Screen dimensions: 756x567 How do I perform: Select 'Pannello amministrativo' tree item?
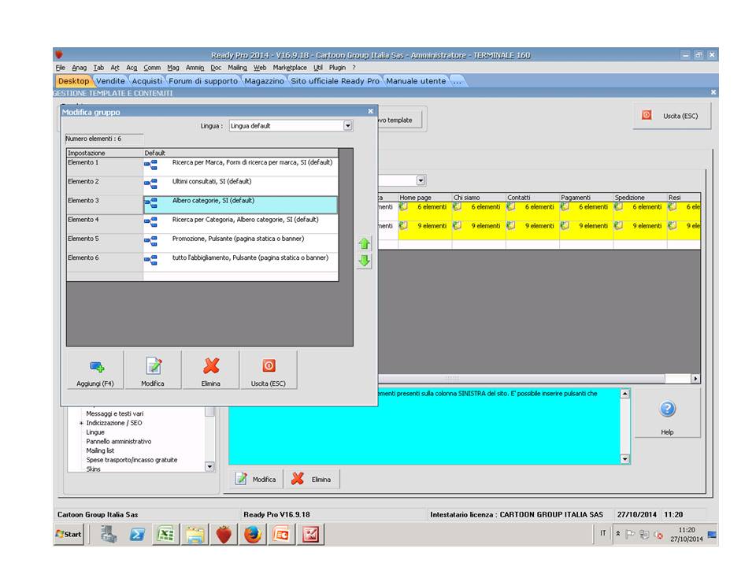click(119, 441)
